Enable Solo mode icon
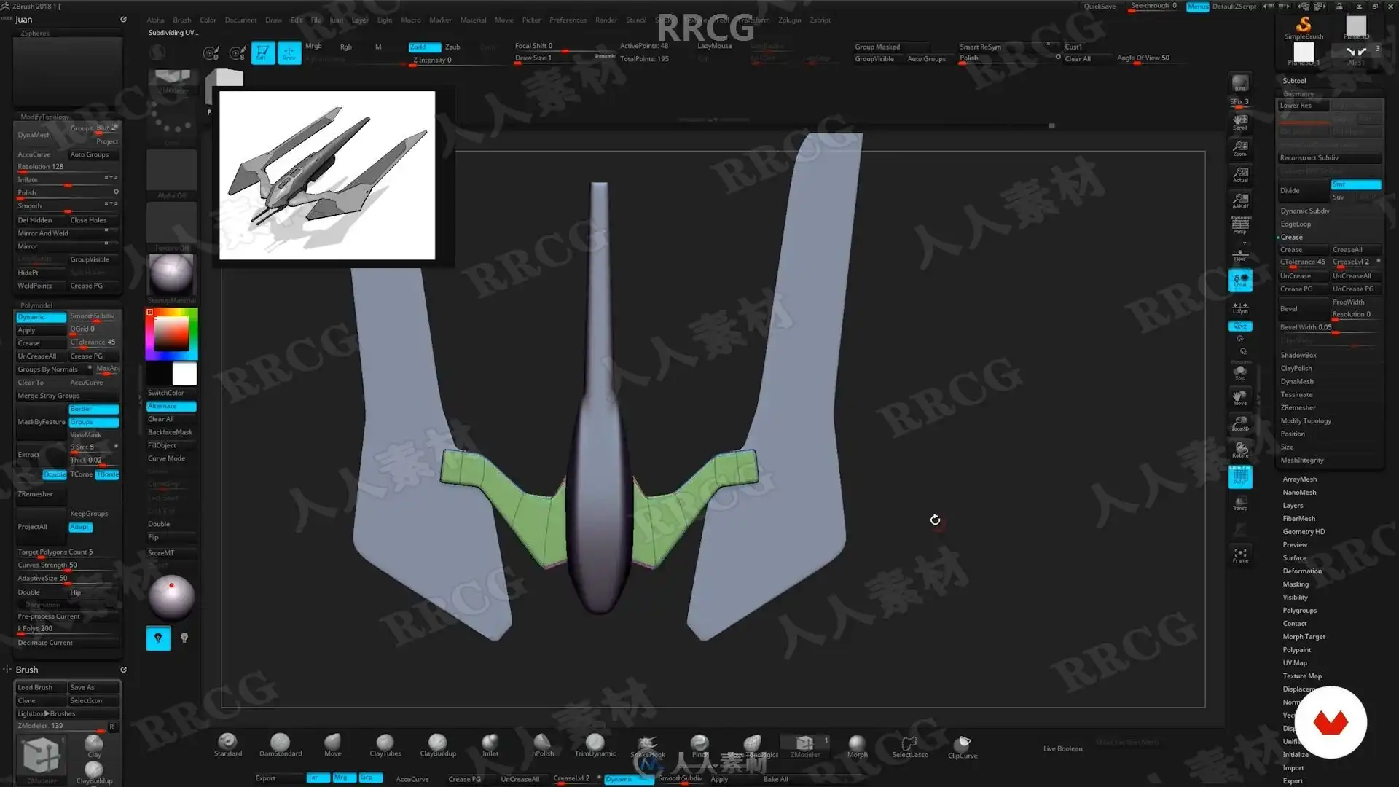Viewport: 1399px width, 787px height. [x=1240, y=372]
